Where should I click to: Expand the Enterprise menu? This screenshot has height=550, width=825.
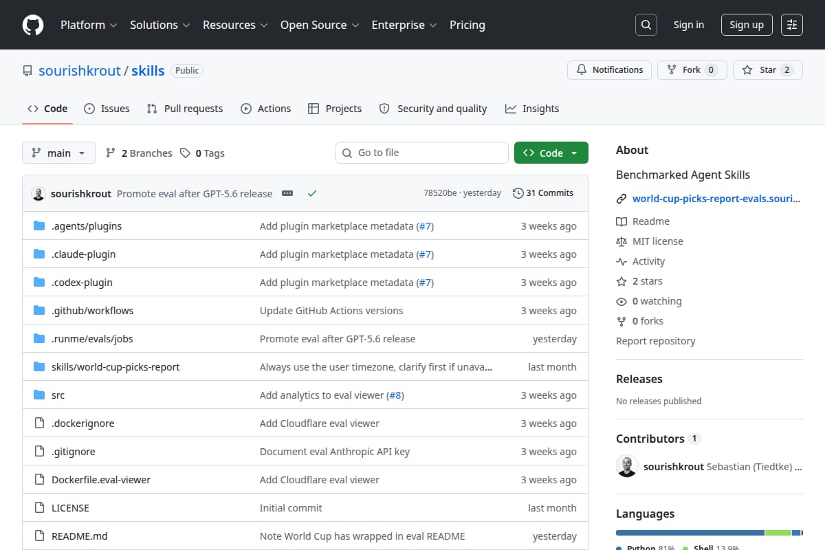404,25
